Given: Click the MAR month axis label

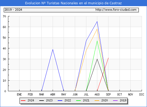Looking at the screenshot, I should [41, 94].
